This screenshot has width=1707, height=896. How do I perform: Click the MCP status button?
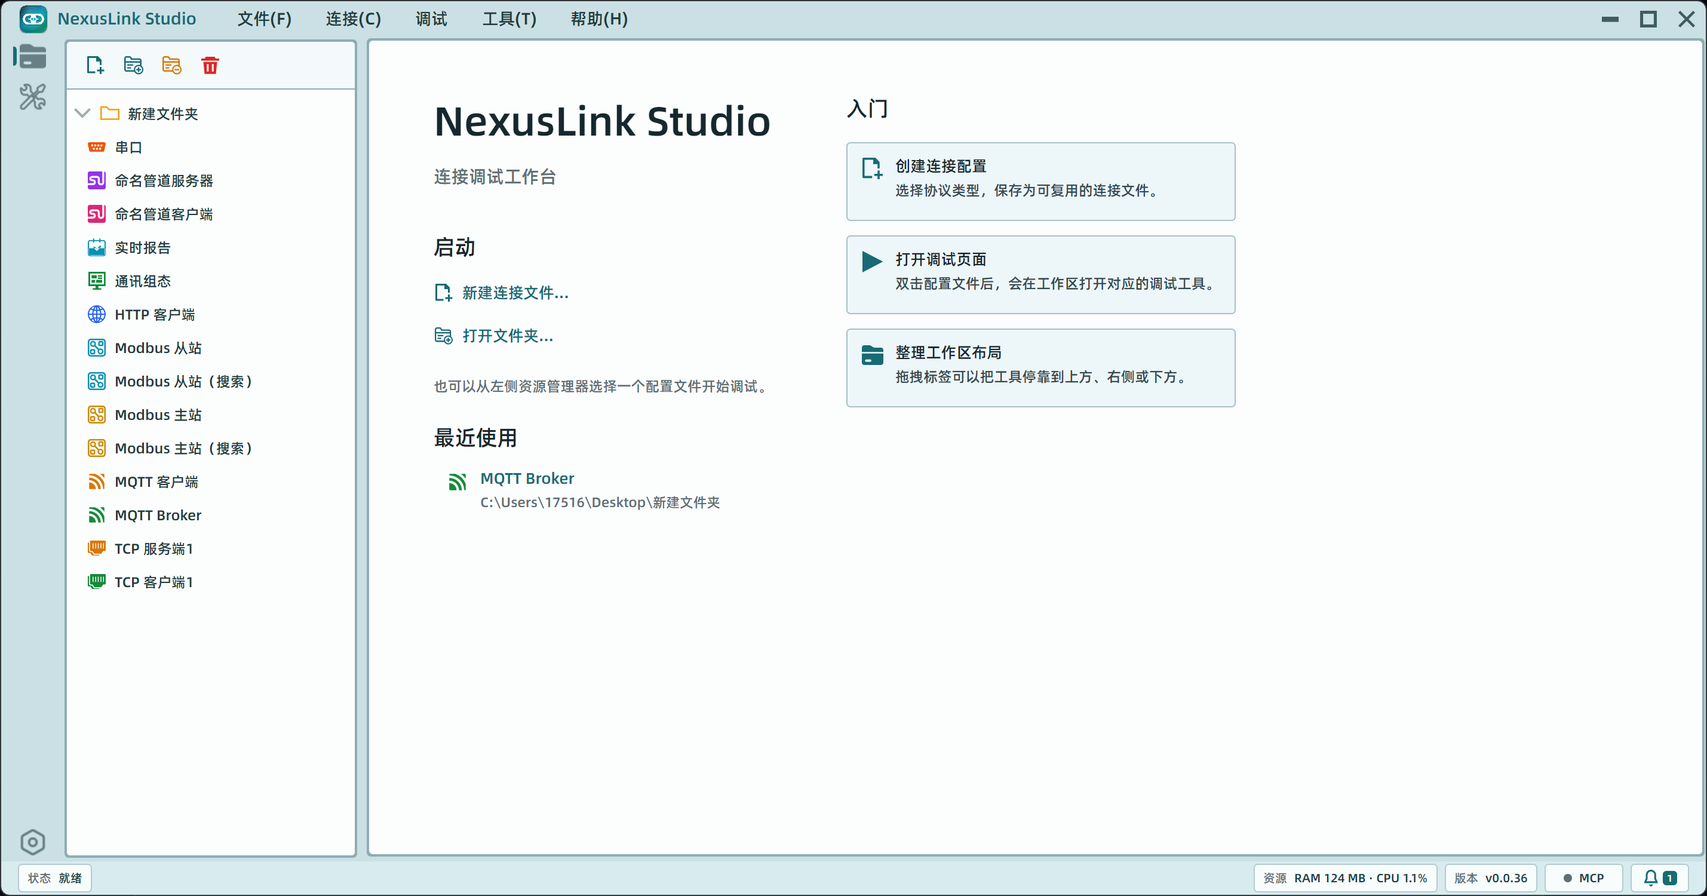[1583, 878]
